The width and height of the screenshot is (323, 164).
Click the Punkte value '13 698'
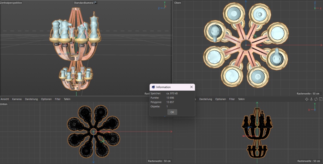(x=170, y=98)
